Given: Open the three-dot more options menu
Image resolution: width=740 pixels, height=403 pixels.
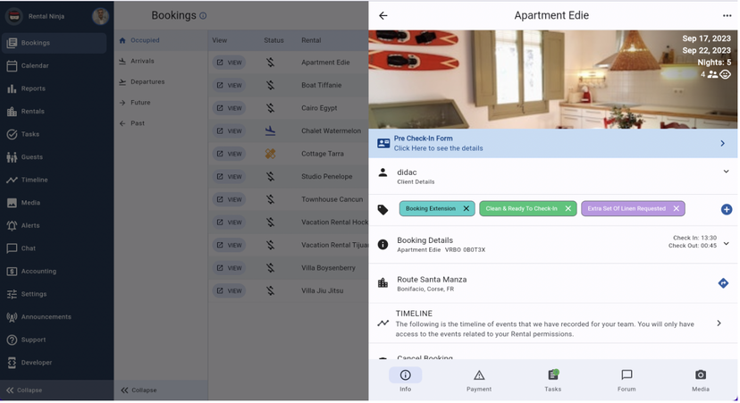Looking at the screenshot, I should tap(727, 15).
